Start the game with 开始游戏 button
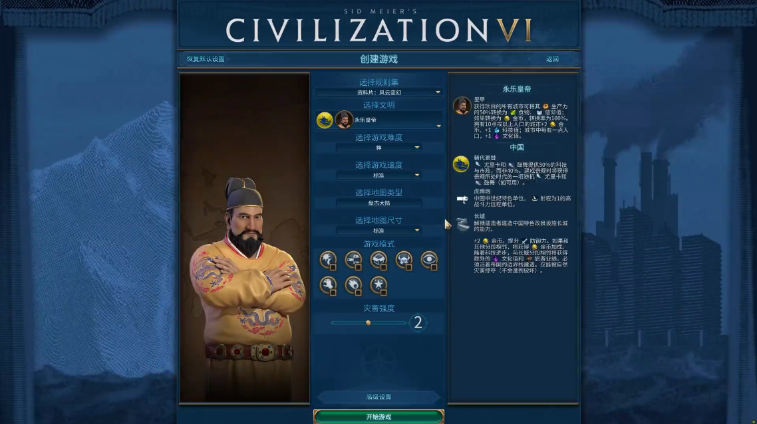 [378, 417]
